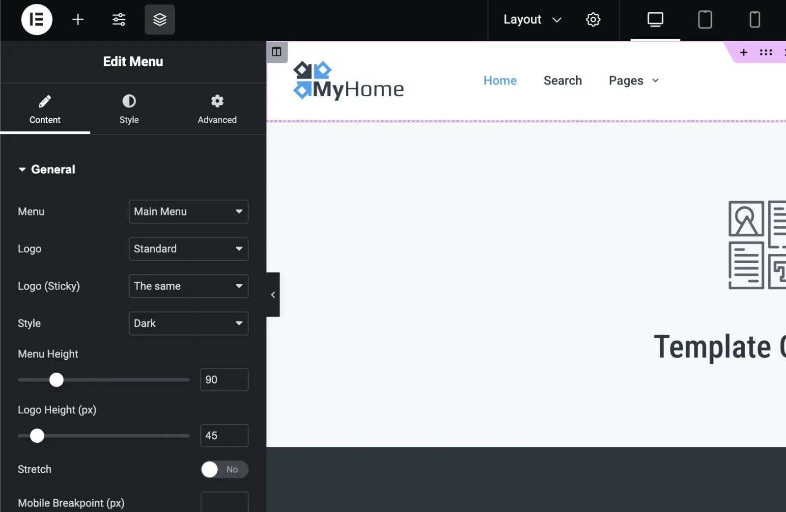The width and height of the screenshot is (786, 512).
Task: Open the Logo dropdown set to Standard
Action: coord(189,249)
